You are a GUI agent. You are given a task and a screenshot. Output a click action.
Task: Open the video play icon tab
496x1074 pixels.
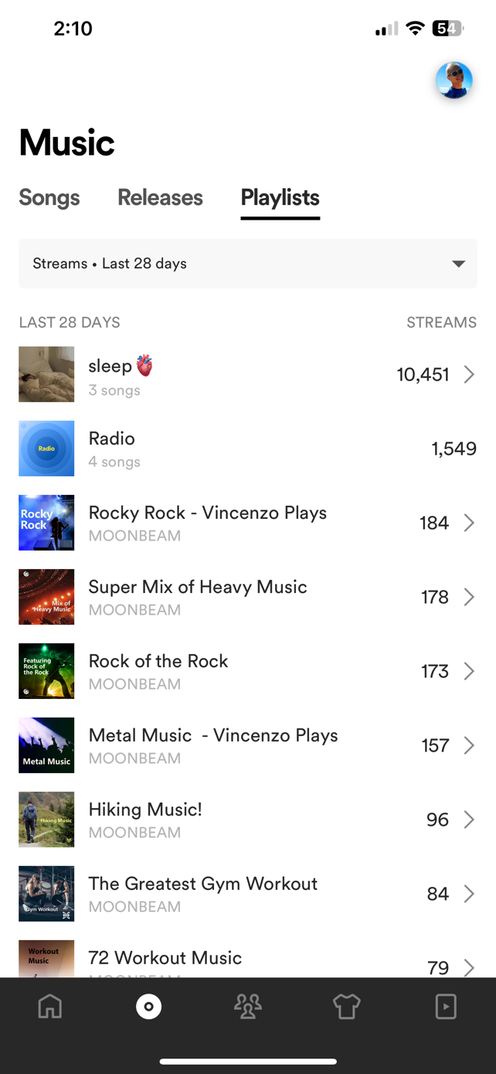click(446, 1006)
